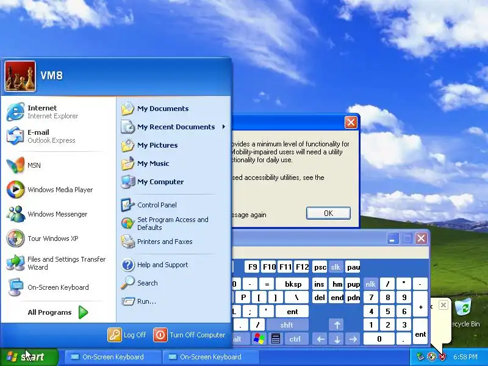Minimize the On-Screen Keyboard window

click(x=392, y=239)
